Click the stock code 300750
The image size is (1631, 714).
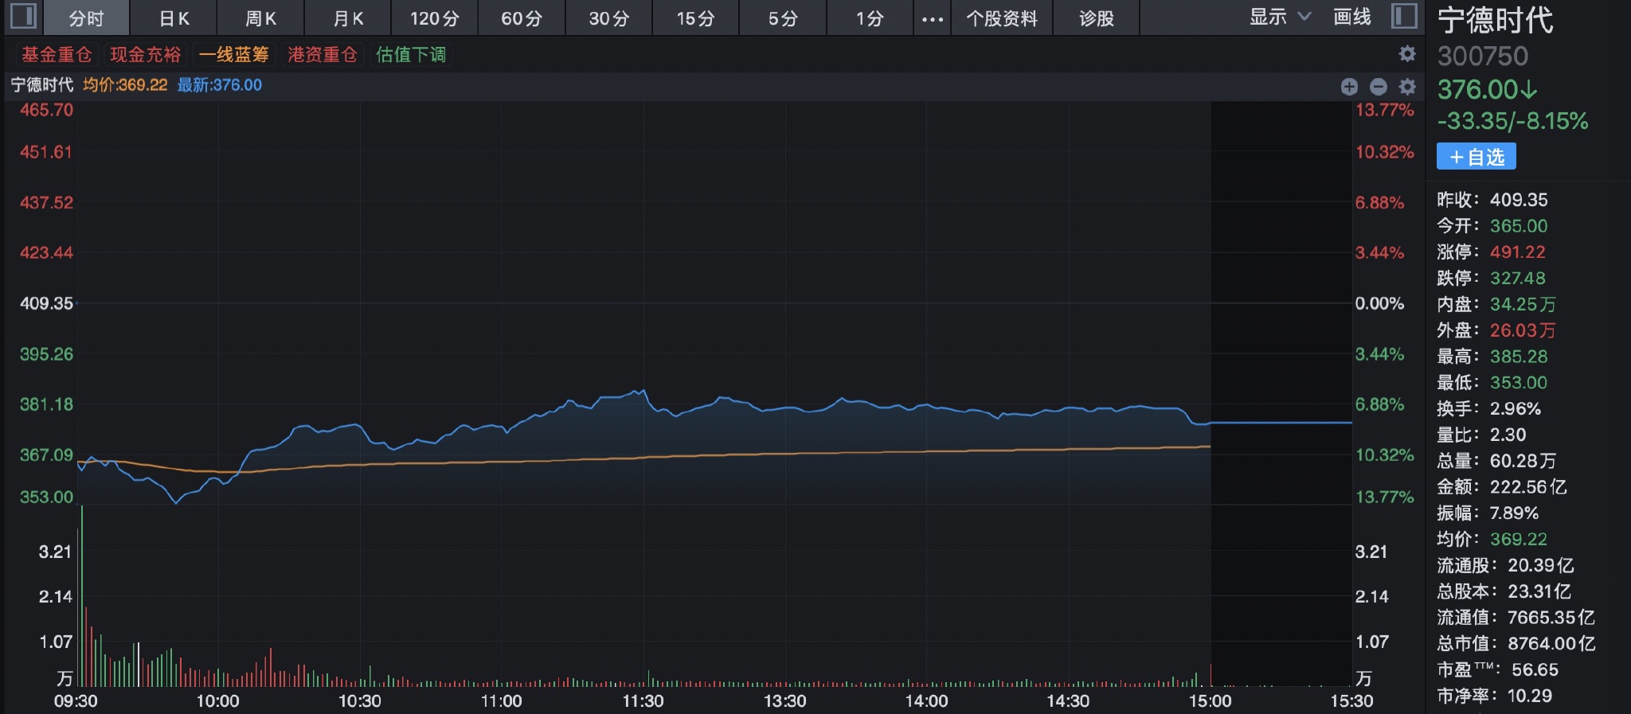[1483, 56]
